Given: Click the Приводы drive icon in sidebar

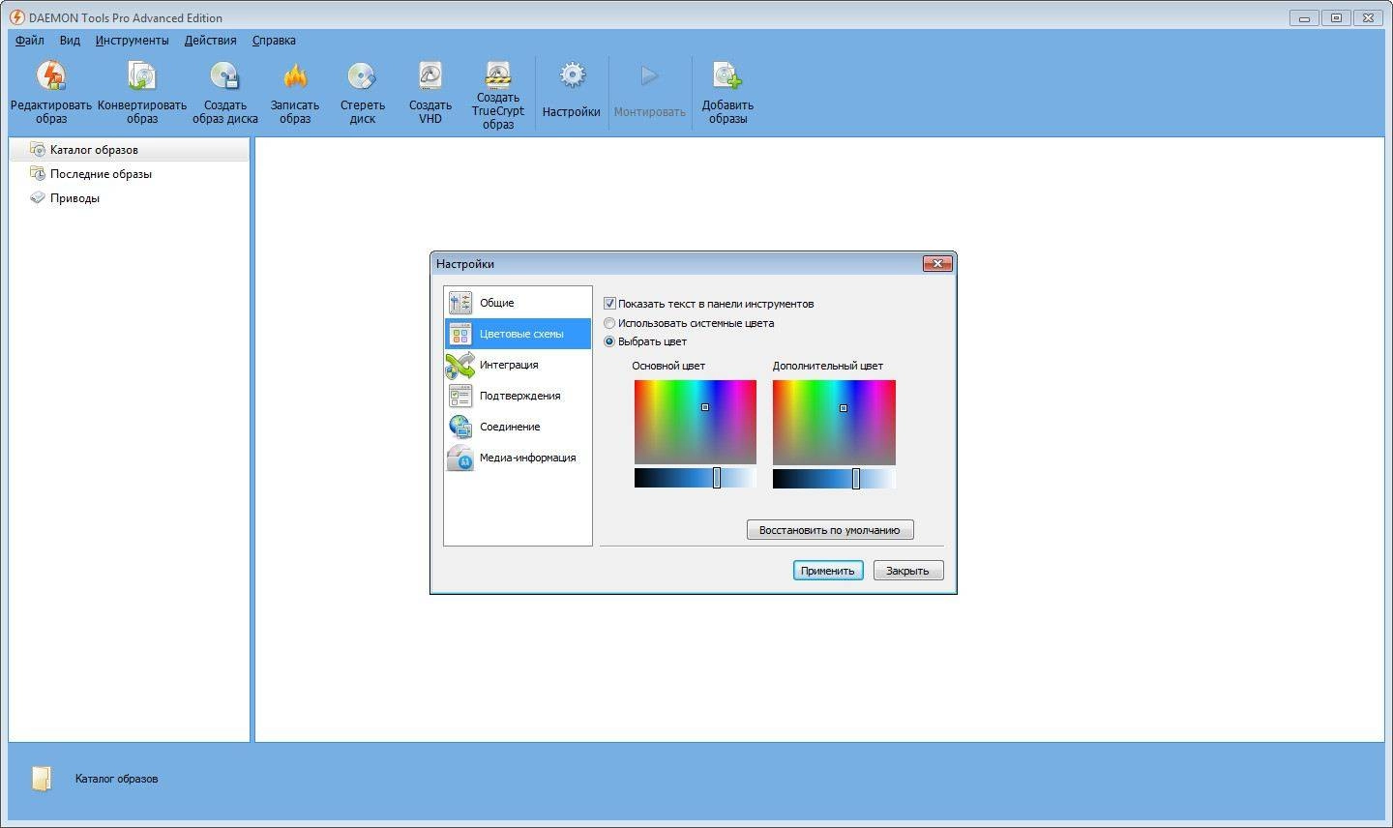Looking at the screenshot, I should (x=38, y=197).
